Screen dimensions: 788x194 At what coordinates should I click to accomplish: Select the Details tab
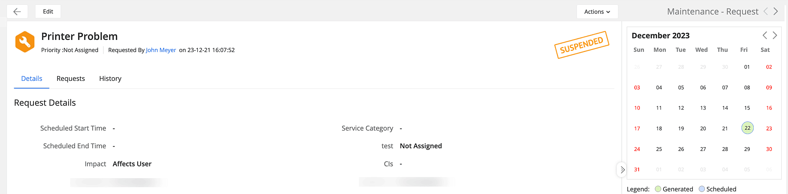pos(32,78)
